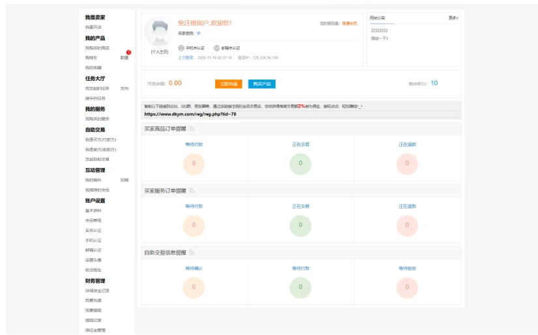Open 我购买的商品 in sidebar

[x=97, y=48]
